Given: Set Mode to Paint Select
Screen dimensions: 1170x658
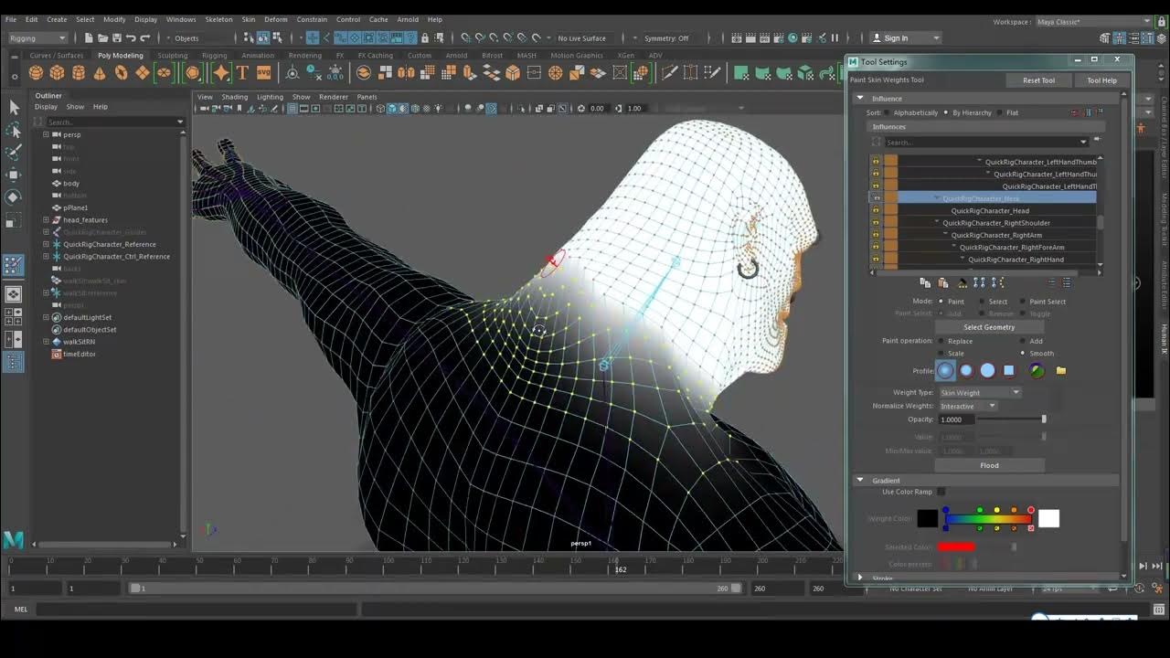Looking at the screenshot, I should (x=1023, y=302).
